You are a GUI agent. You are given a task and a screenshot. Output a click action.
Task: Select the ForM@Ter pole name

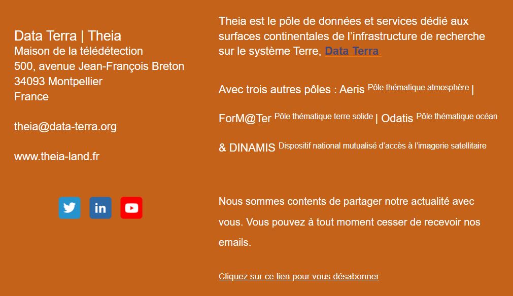245,118
